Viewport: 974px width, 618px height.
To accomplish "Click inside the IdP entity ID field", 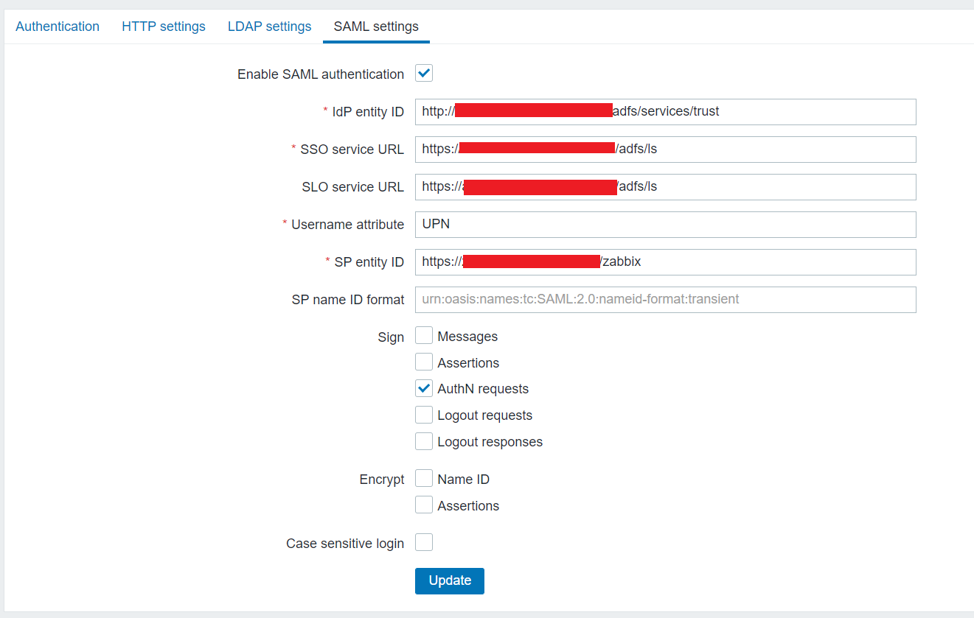I will tap(664, 111).
